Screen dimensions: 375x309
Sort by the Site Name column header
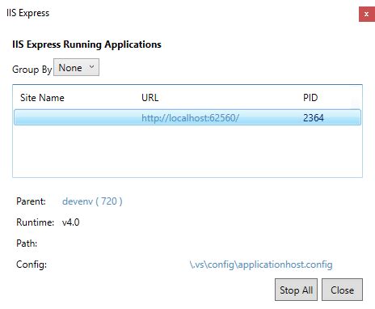(x=42, y=98)
